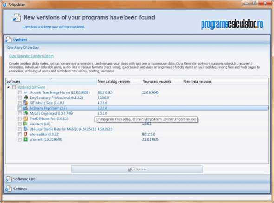Click the Software List section icon
The height and width of the screenshot is (203, 274).
[x=8, y=179]
